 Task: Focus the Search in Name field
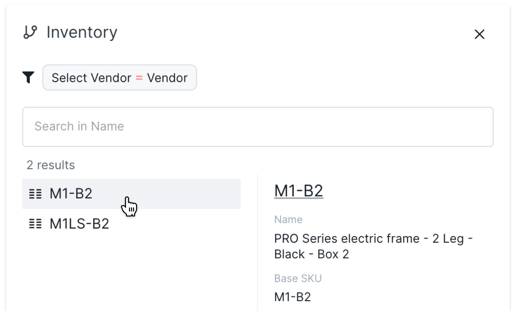click(258, 127)
